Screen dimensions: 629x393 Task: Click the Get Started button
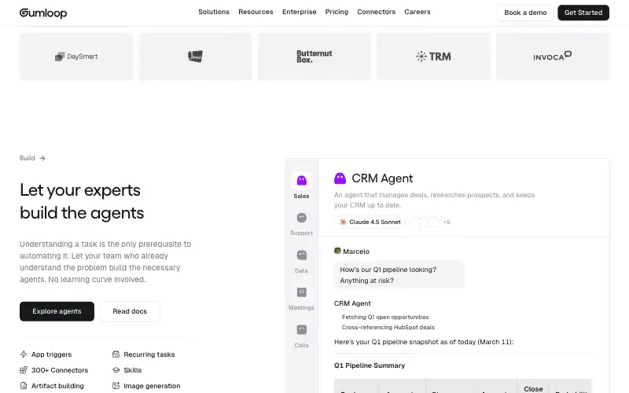click(583, 13)
